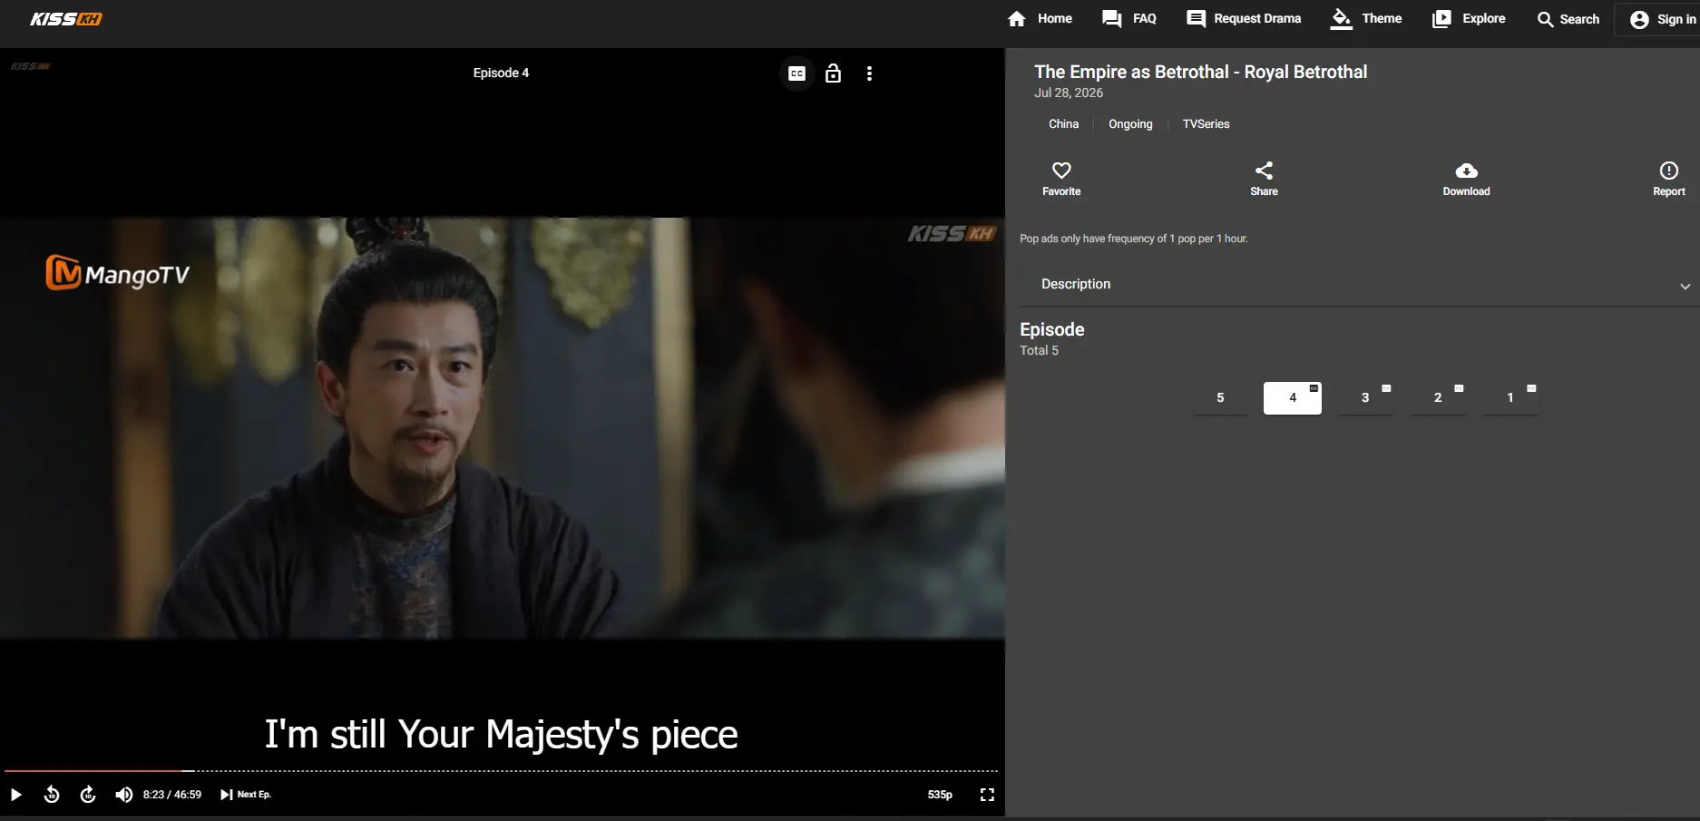Click the KissKH logo in header
The height and width of the screenshot is (821, 1700).
click(66, 19)
